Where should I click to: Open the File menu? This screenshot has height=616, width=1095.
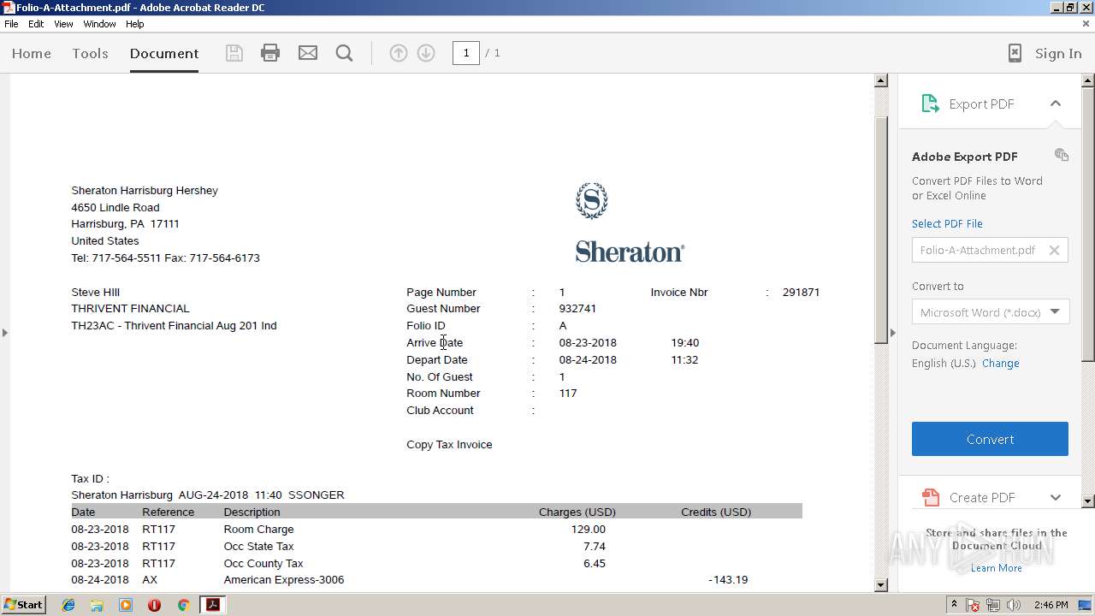[x=11, y=24]
